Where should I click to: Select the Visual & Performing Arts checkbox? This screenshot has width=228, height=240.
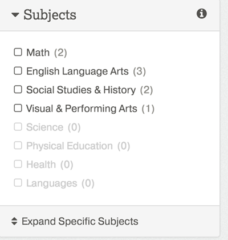point(18,108)
